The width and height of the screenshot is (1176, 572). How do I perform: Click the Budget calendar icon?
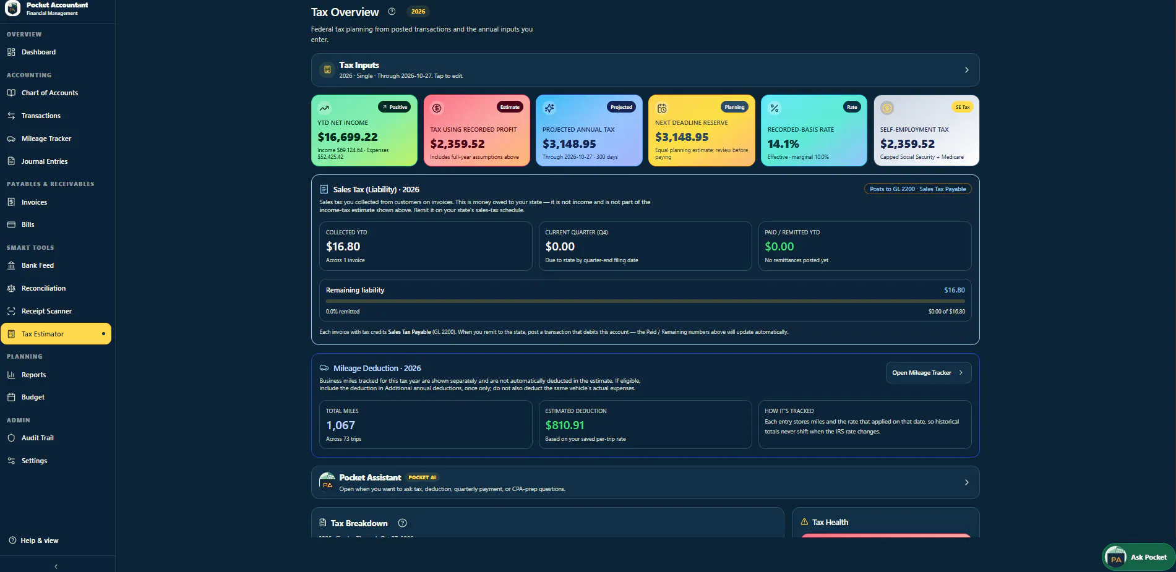11,397
